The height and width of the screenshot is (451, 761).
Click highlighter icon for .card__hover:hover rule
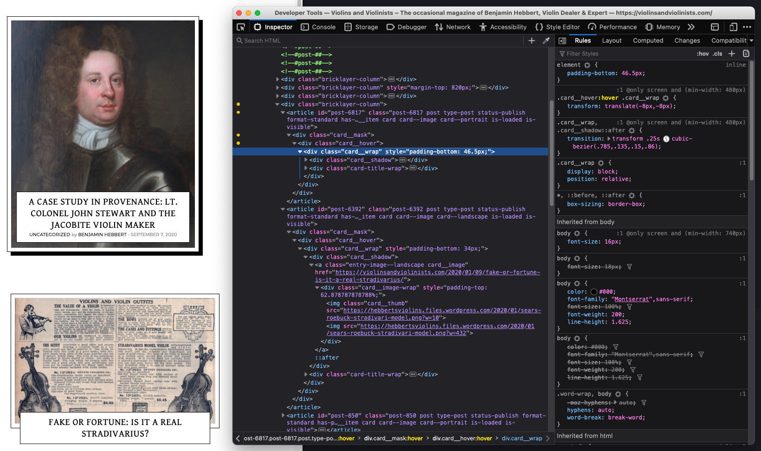pos(666,98)
